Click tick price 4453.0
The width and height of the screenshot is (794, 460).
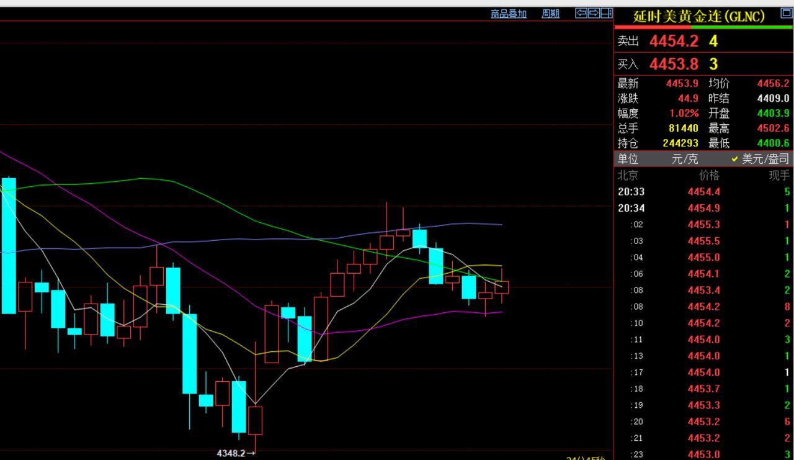(704, 454)
